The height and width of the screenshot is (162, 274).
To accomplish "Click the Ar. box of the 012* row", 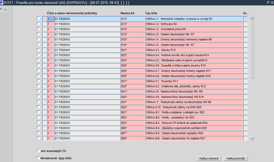I will click(x=245, y=19).
